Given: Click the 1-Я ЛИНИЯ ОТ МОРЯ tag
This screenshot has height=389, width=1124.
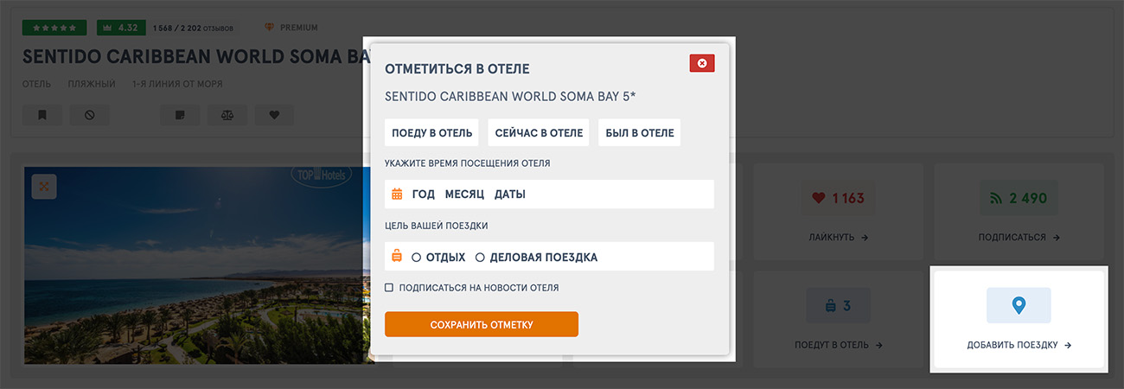Looking at the screenshot, I should coord(177,84).
